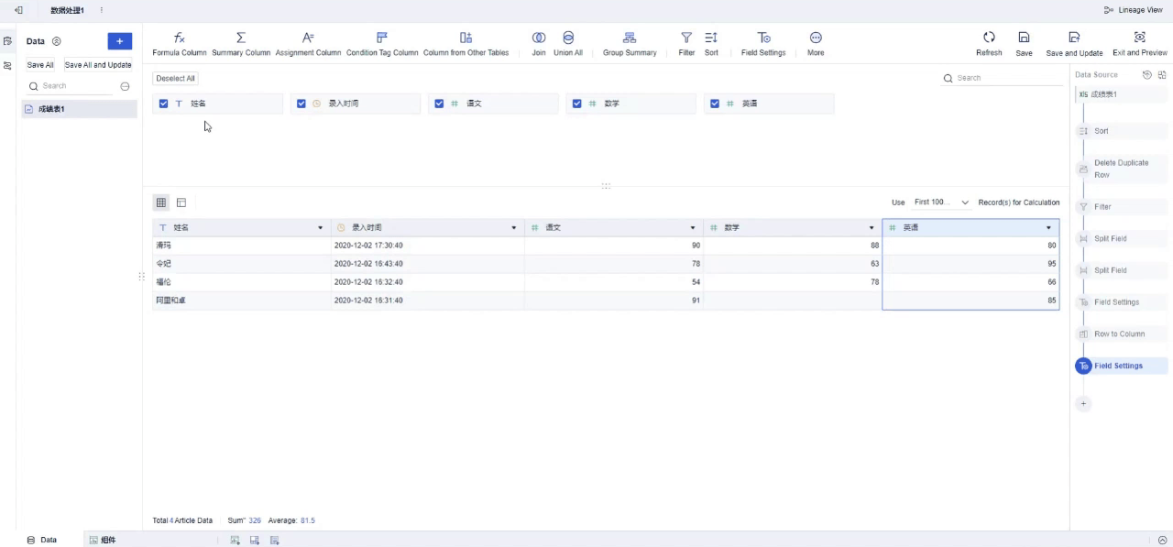Open the Assignment Column tool

308,44
